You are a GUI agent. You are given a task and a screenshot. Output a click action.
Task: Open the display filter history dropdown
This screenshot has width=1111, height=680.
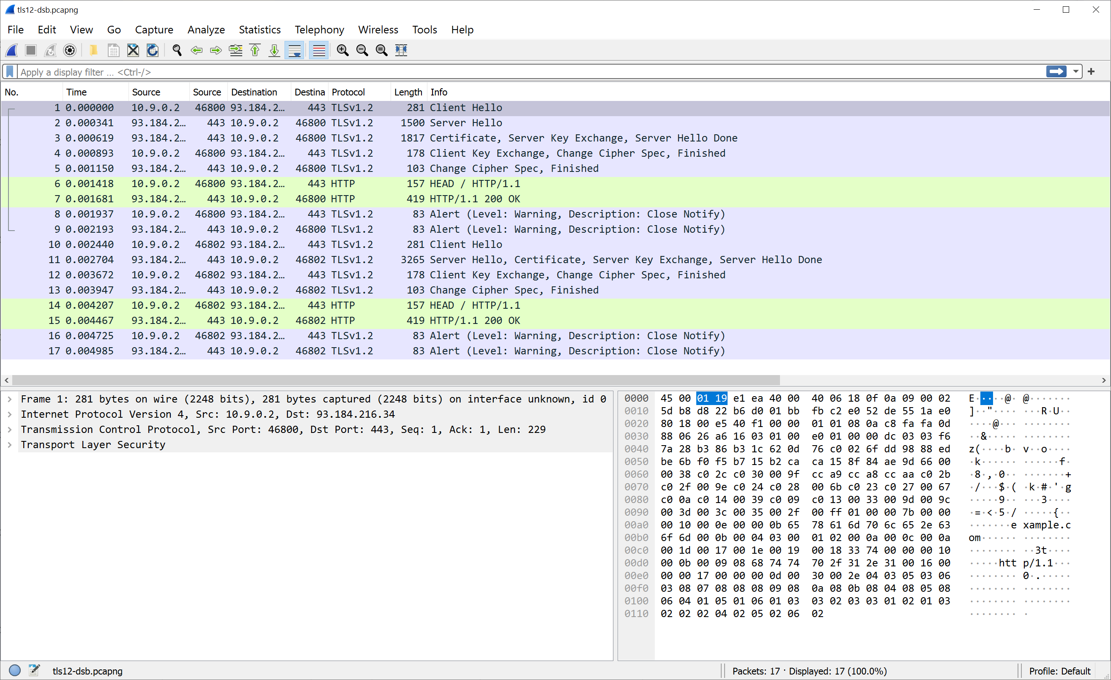point(1076,72)
